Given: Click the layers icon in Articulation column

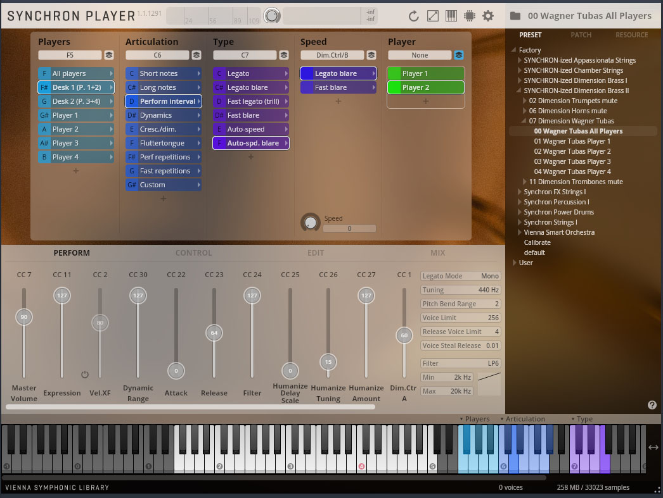Looking at the screenshot, I should (x=196, y=55).
